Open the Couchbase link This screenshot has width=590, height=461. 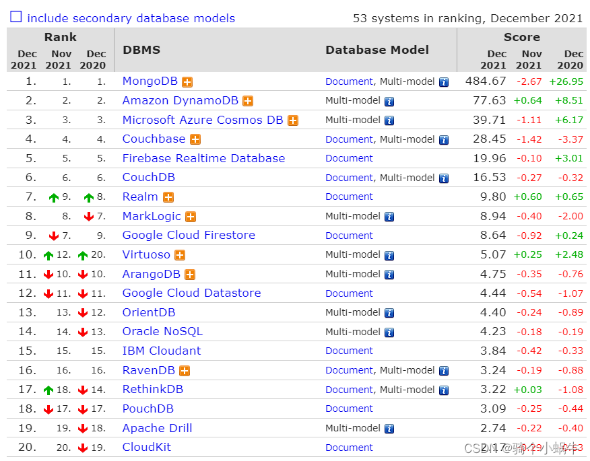click(x=154, y=139)
